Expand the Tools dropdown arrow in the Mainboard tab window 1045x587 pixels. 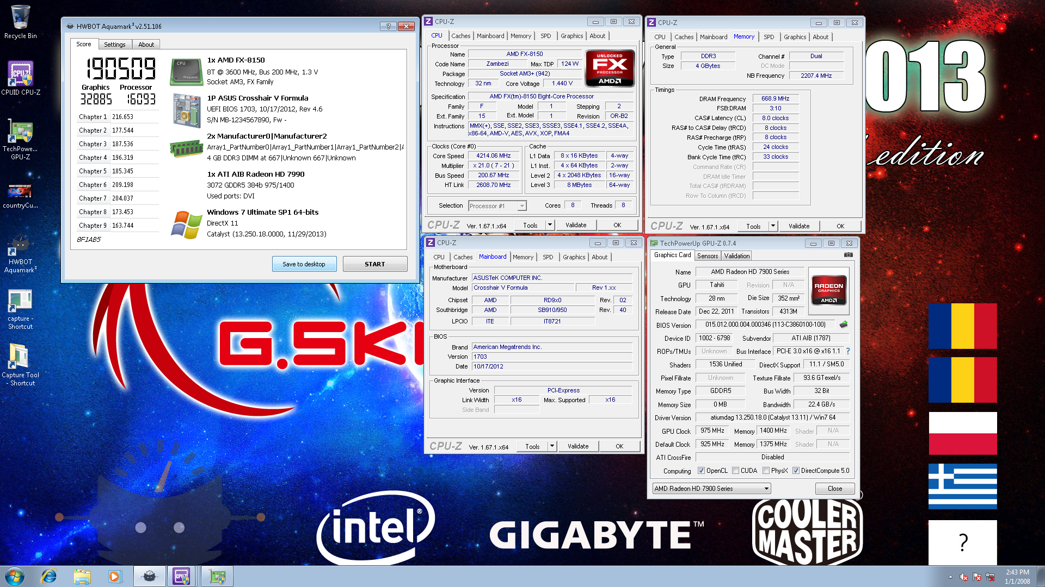coord(552,446)
